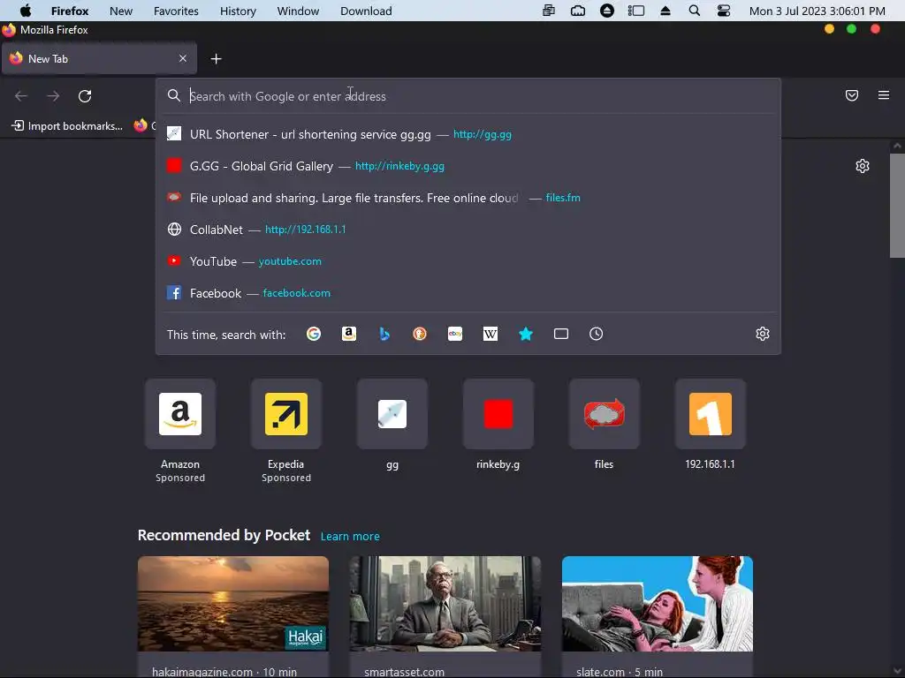Select the New Tab tab

pos(99,58)
